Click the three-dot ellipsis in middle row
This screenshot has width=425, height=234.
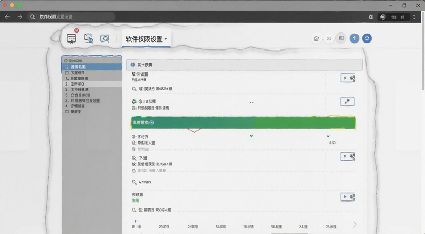252,102
